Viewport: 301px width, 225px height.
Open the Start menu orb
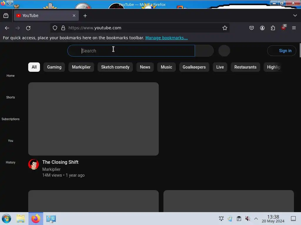[6, 219]
